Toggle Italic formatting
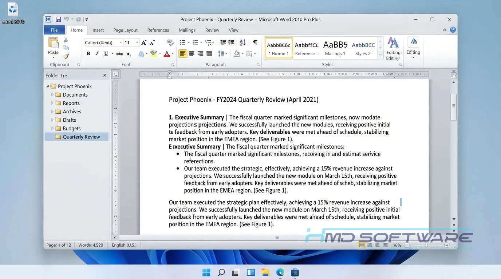The width and height of the screenshot is (501, 279). coord(97,54)
